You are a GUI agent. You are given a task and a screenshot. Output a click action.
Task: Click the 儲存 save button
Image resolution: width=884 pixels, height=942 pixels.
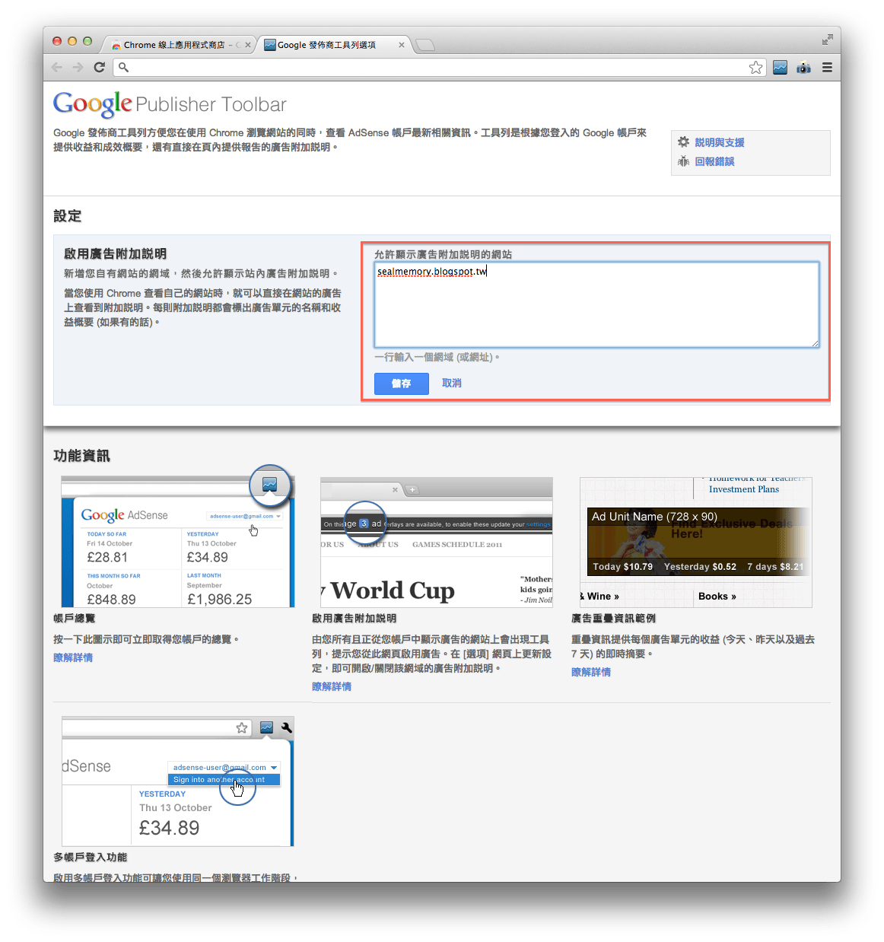(x=401, y=383)
